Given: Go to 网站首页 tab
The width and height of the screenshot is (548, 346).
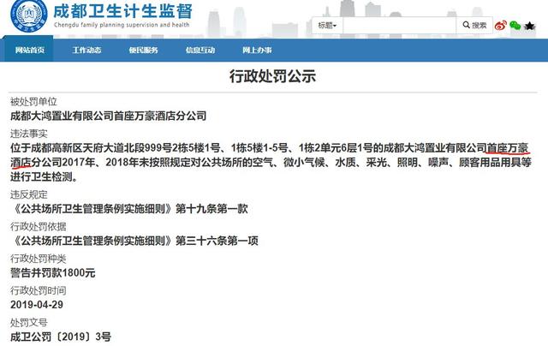Looking at the screenshot, I should [x=29, y=50].
